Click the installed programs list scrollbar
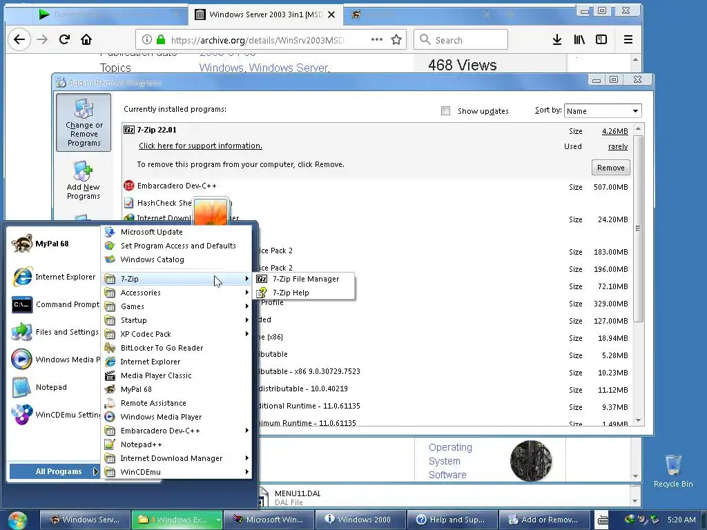 point(638,228)
